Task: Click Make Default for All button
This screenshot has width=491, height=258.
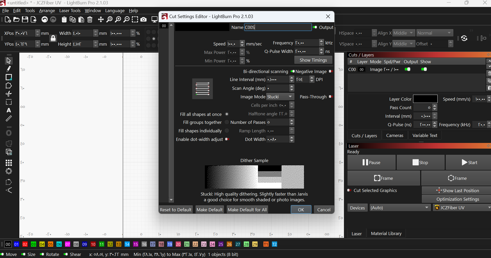Action: click(x=247, y=209)
